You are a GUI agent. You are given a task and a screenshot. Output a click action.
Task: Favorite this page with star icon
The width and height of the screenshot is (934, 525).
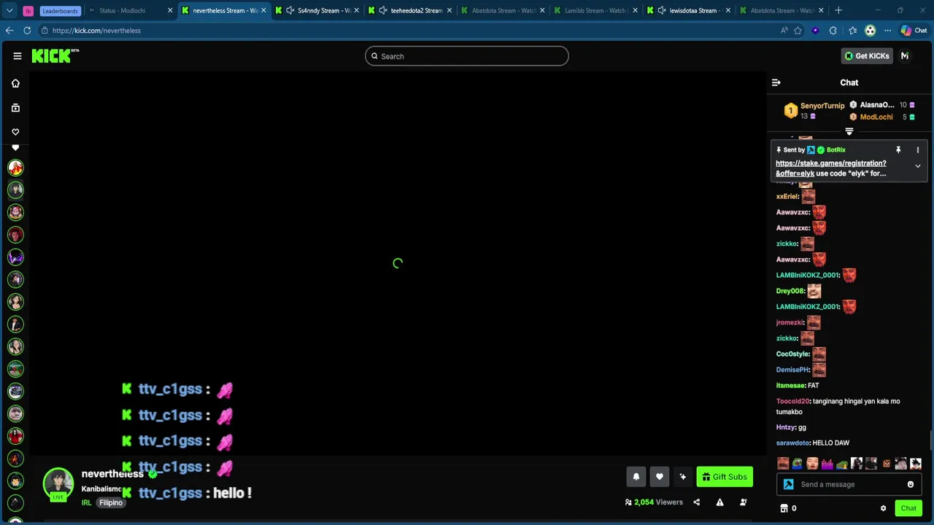(798, 31)
